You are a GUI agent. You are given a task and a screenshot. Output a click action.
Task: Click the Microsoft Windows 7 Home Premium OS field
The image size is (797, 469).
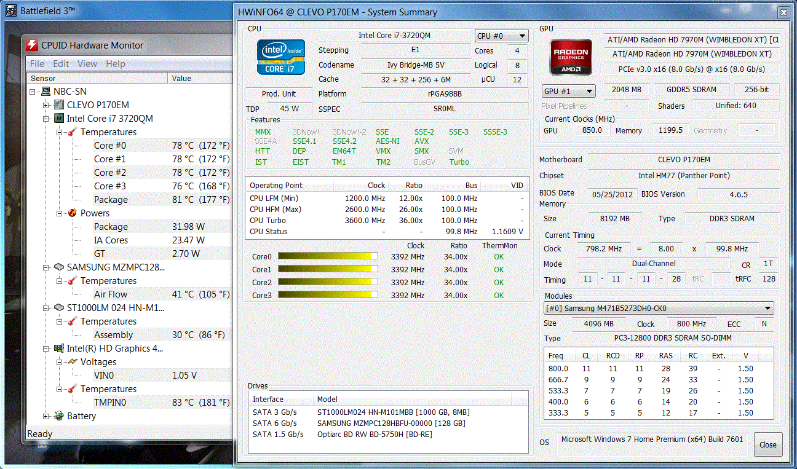point(653,439)
